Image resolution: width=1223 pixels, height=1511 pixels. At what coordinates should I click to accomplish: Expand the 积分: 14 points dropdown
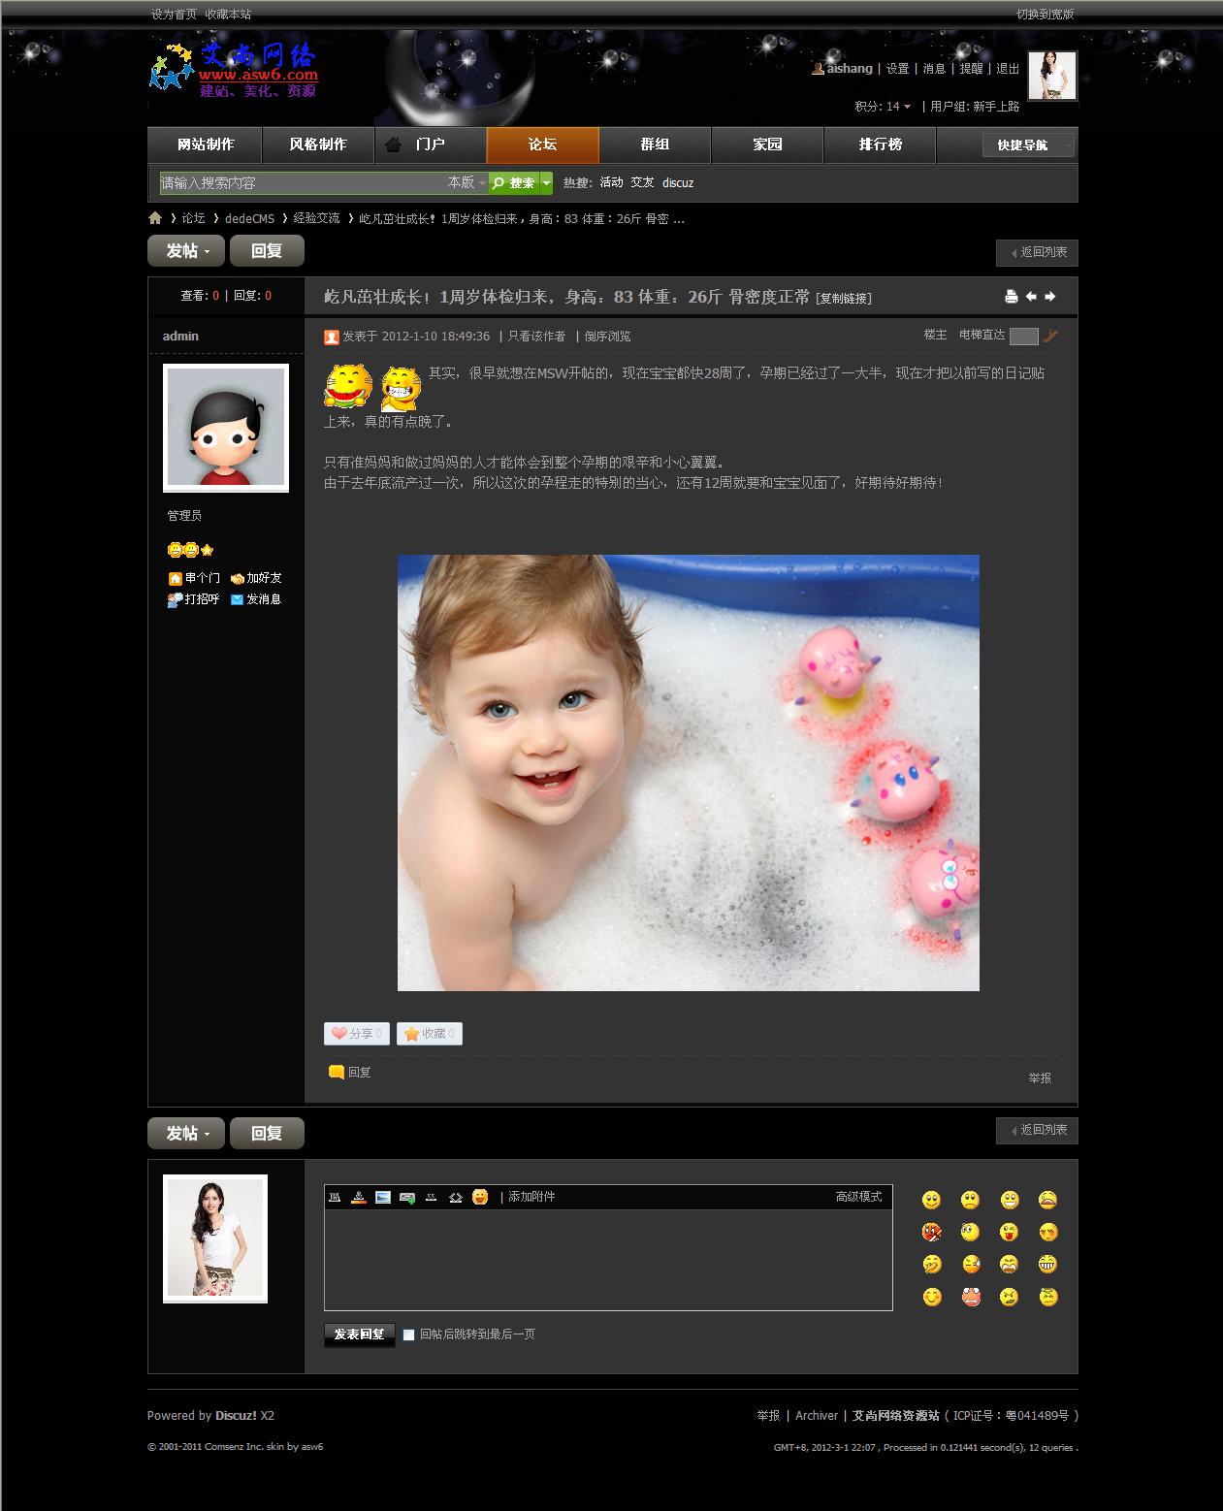point(883,107)
